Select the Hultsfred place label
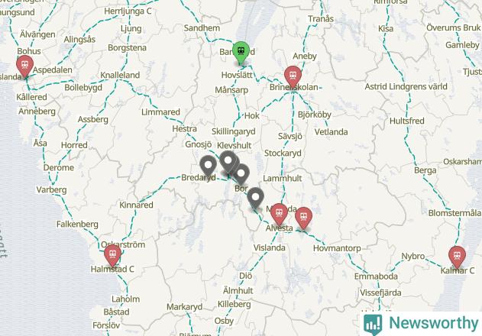Screen dimensions: 482x336 (x=407, y=121)
